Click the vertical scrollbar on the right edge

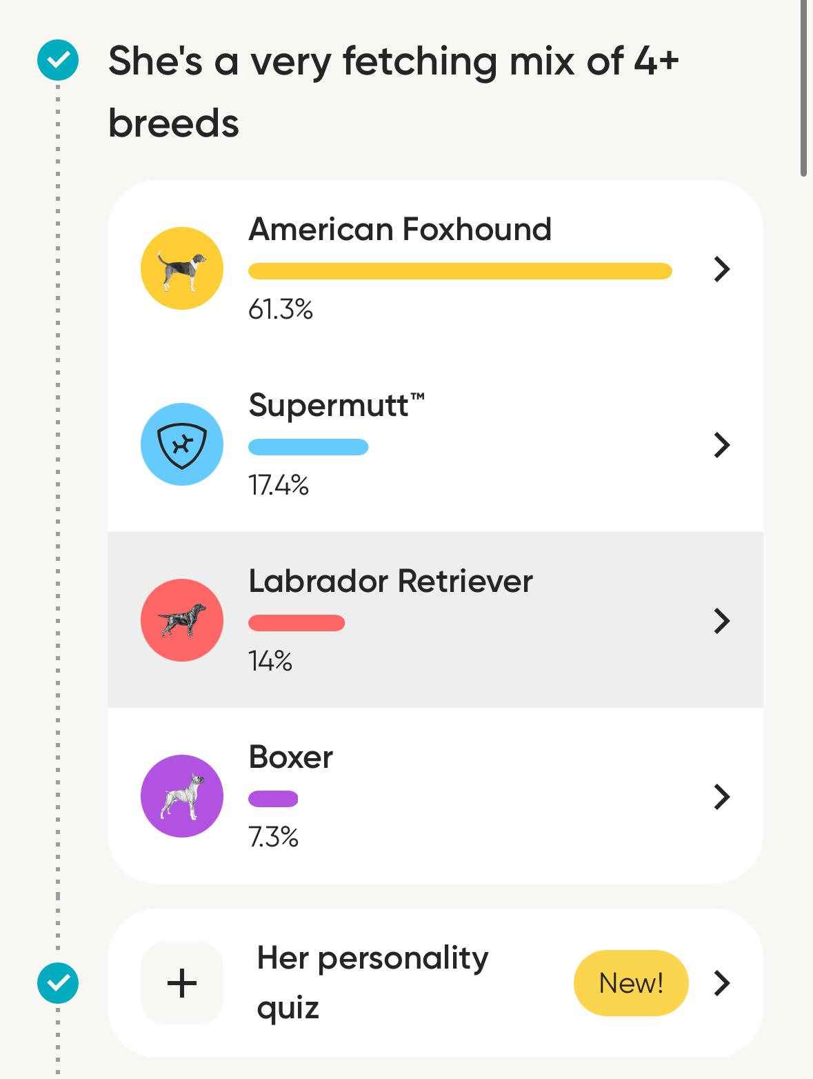(x=803, y=88)
